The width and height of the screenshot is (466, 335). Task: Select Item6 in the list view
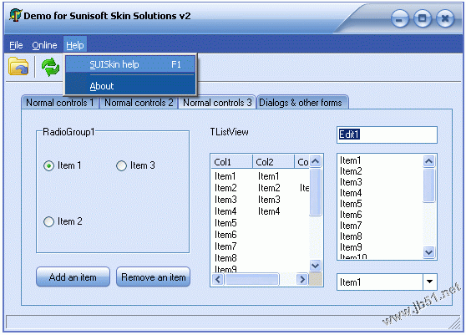[x=225, y=235]
